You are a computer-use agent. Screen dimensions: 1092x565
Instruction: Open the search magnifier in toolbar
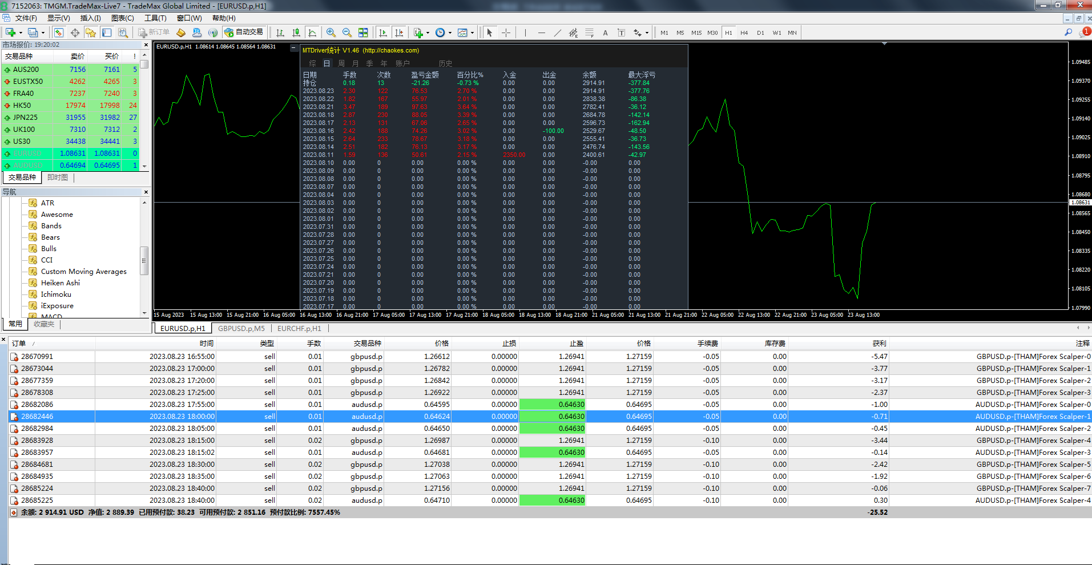[x=1068, y=33]
